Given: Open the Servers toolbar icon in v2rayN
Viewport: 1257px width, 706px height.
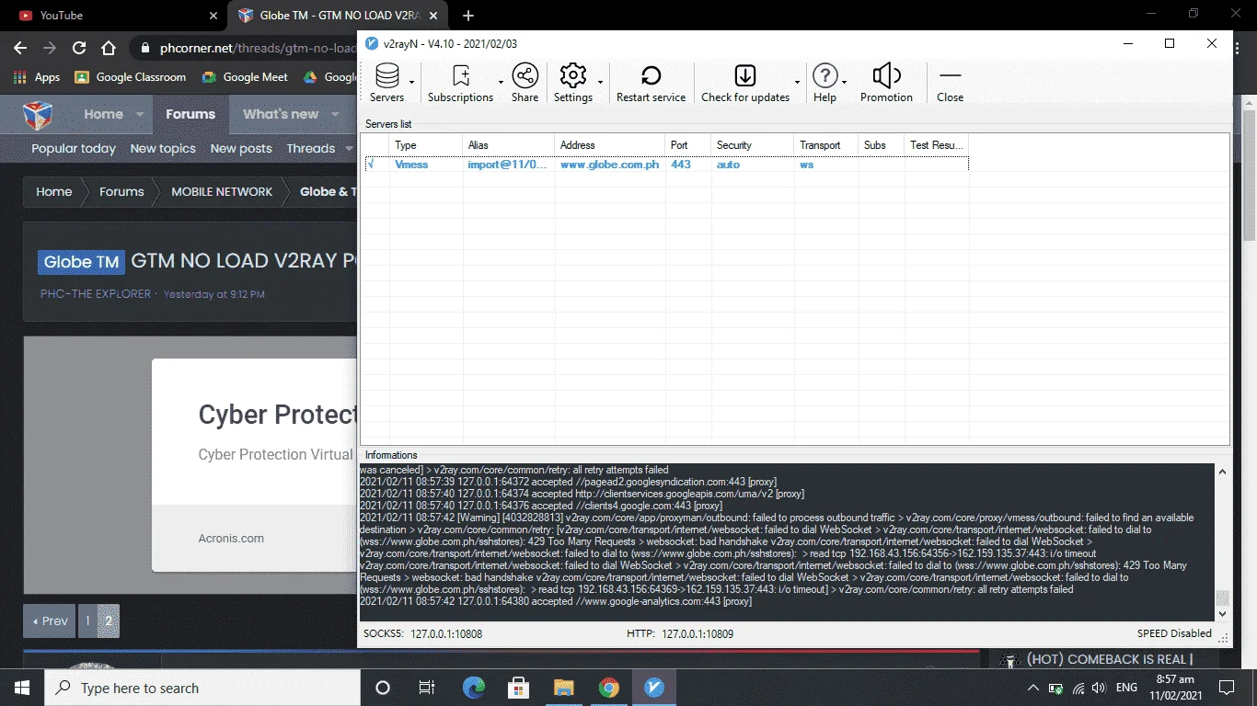Looking at the screenshot, I should point(386,76).
